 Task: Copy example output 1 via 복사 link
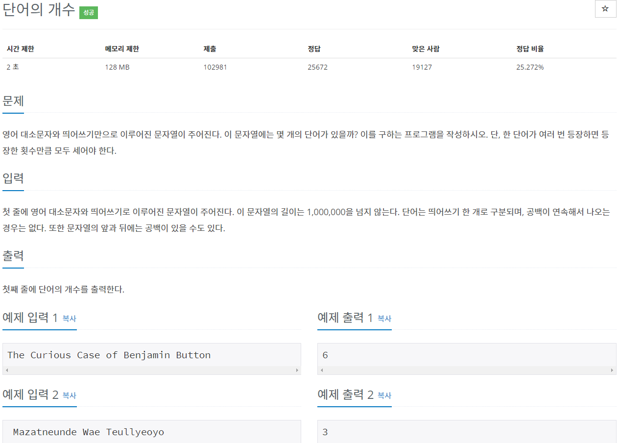[x=384, y=319]
